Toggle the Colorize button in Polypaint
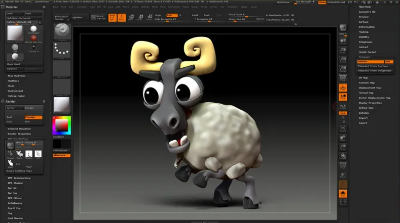The height and width of the screenshot is (223, 400). 369,61
